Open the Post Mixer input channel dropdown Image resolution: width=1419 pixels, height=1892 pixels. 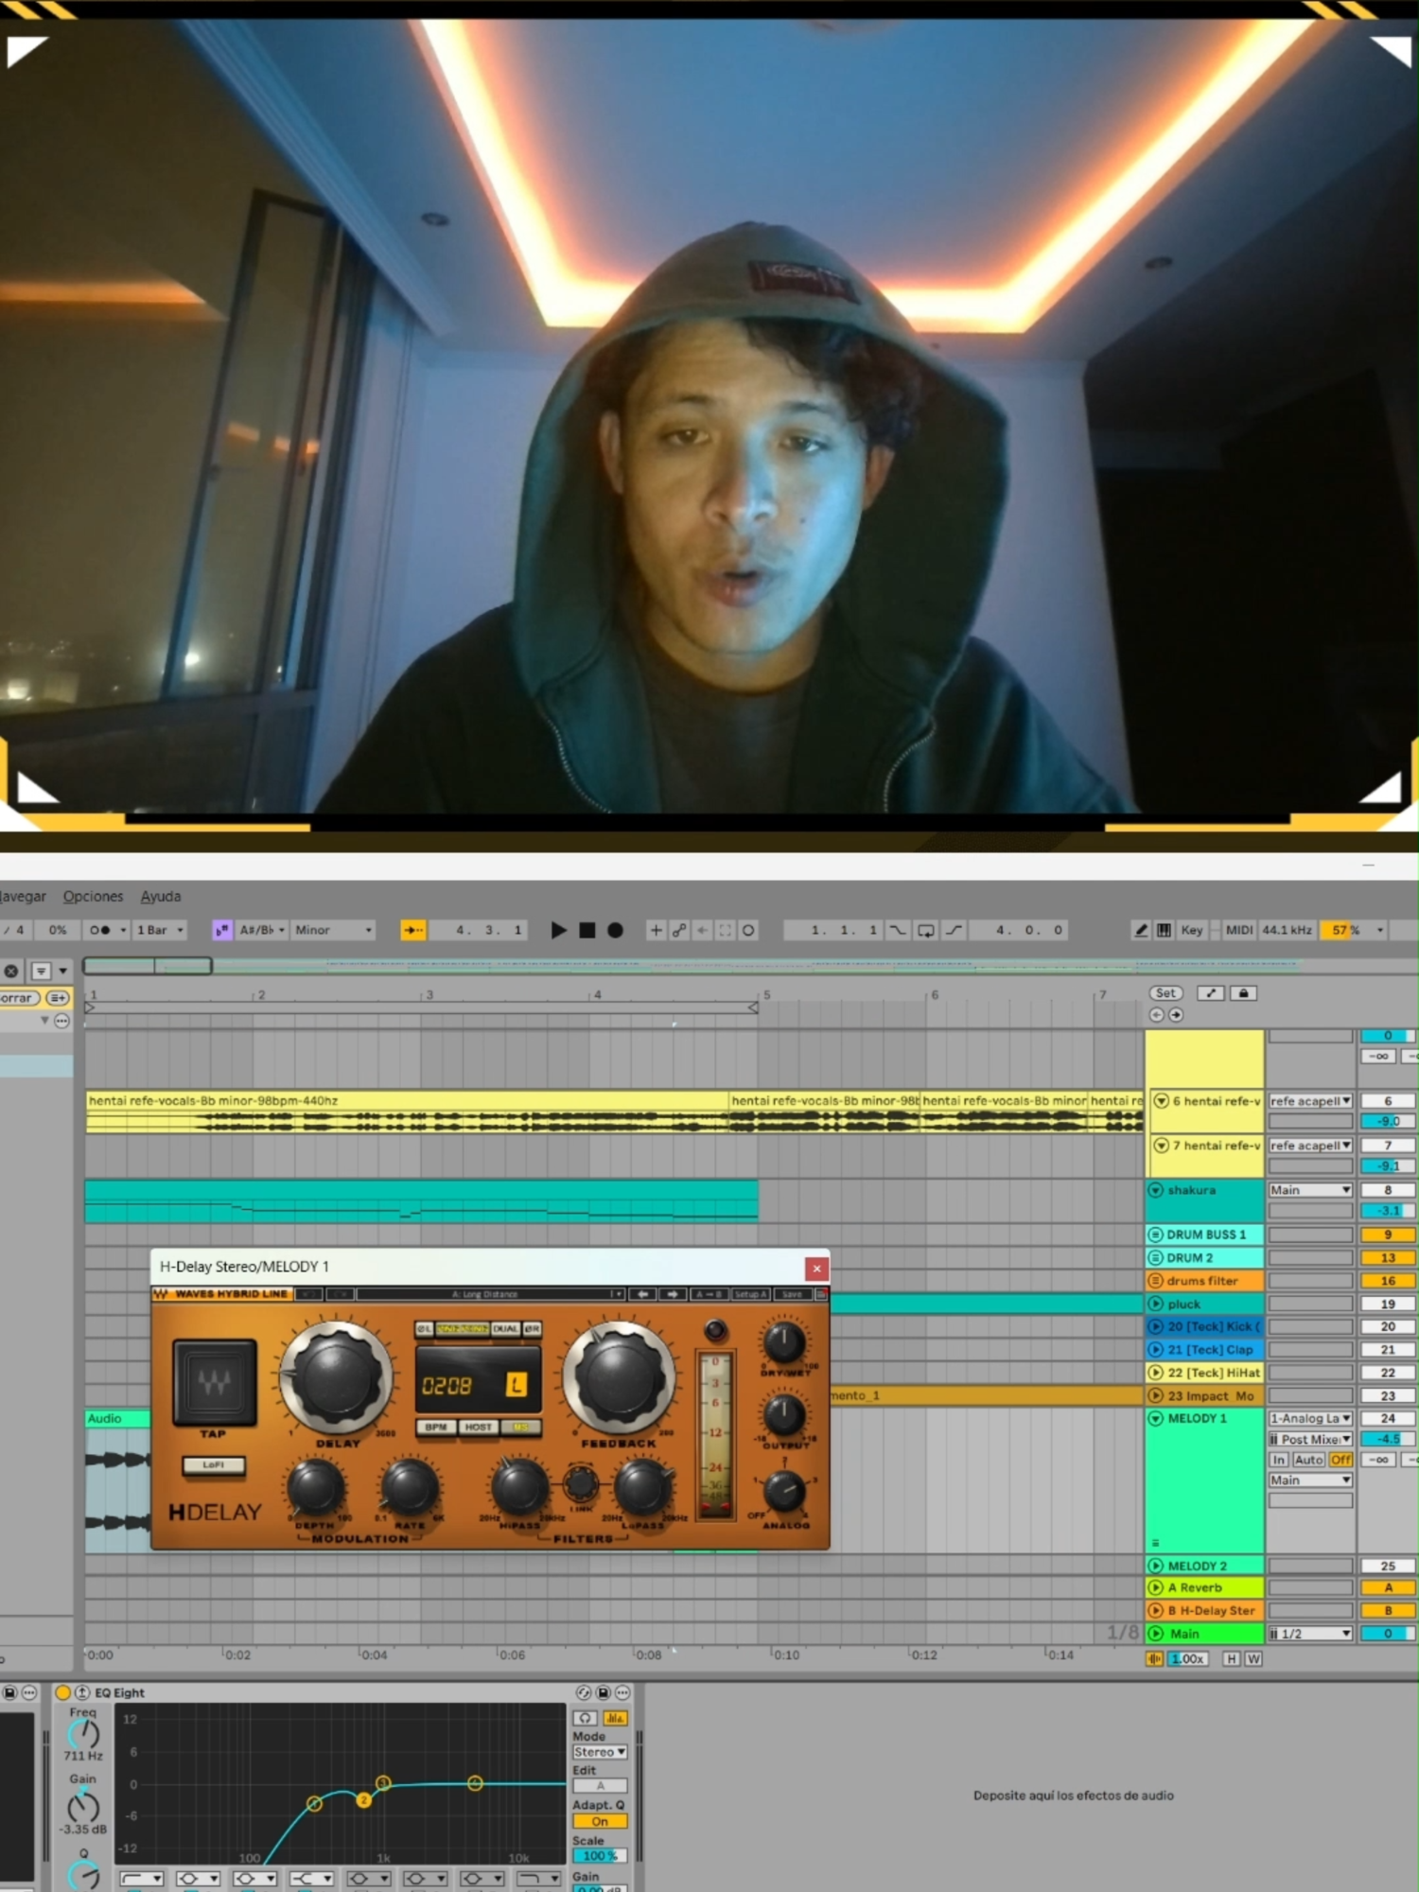[x=1310, y=1439]
